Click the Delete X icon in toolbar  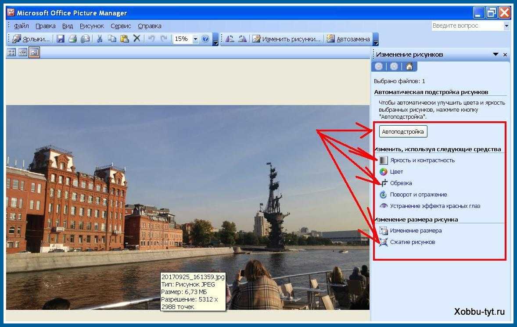pos(136,39)
